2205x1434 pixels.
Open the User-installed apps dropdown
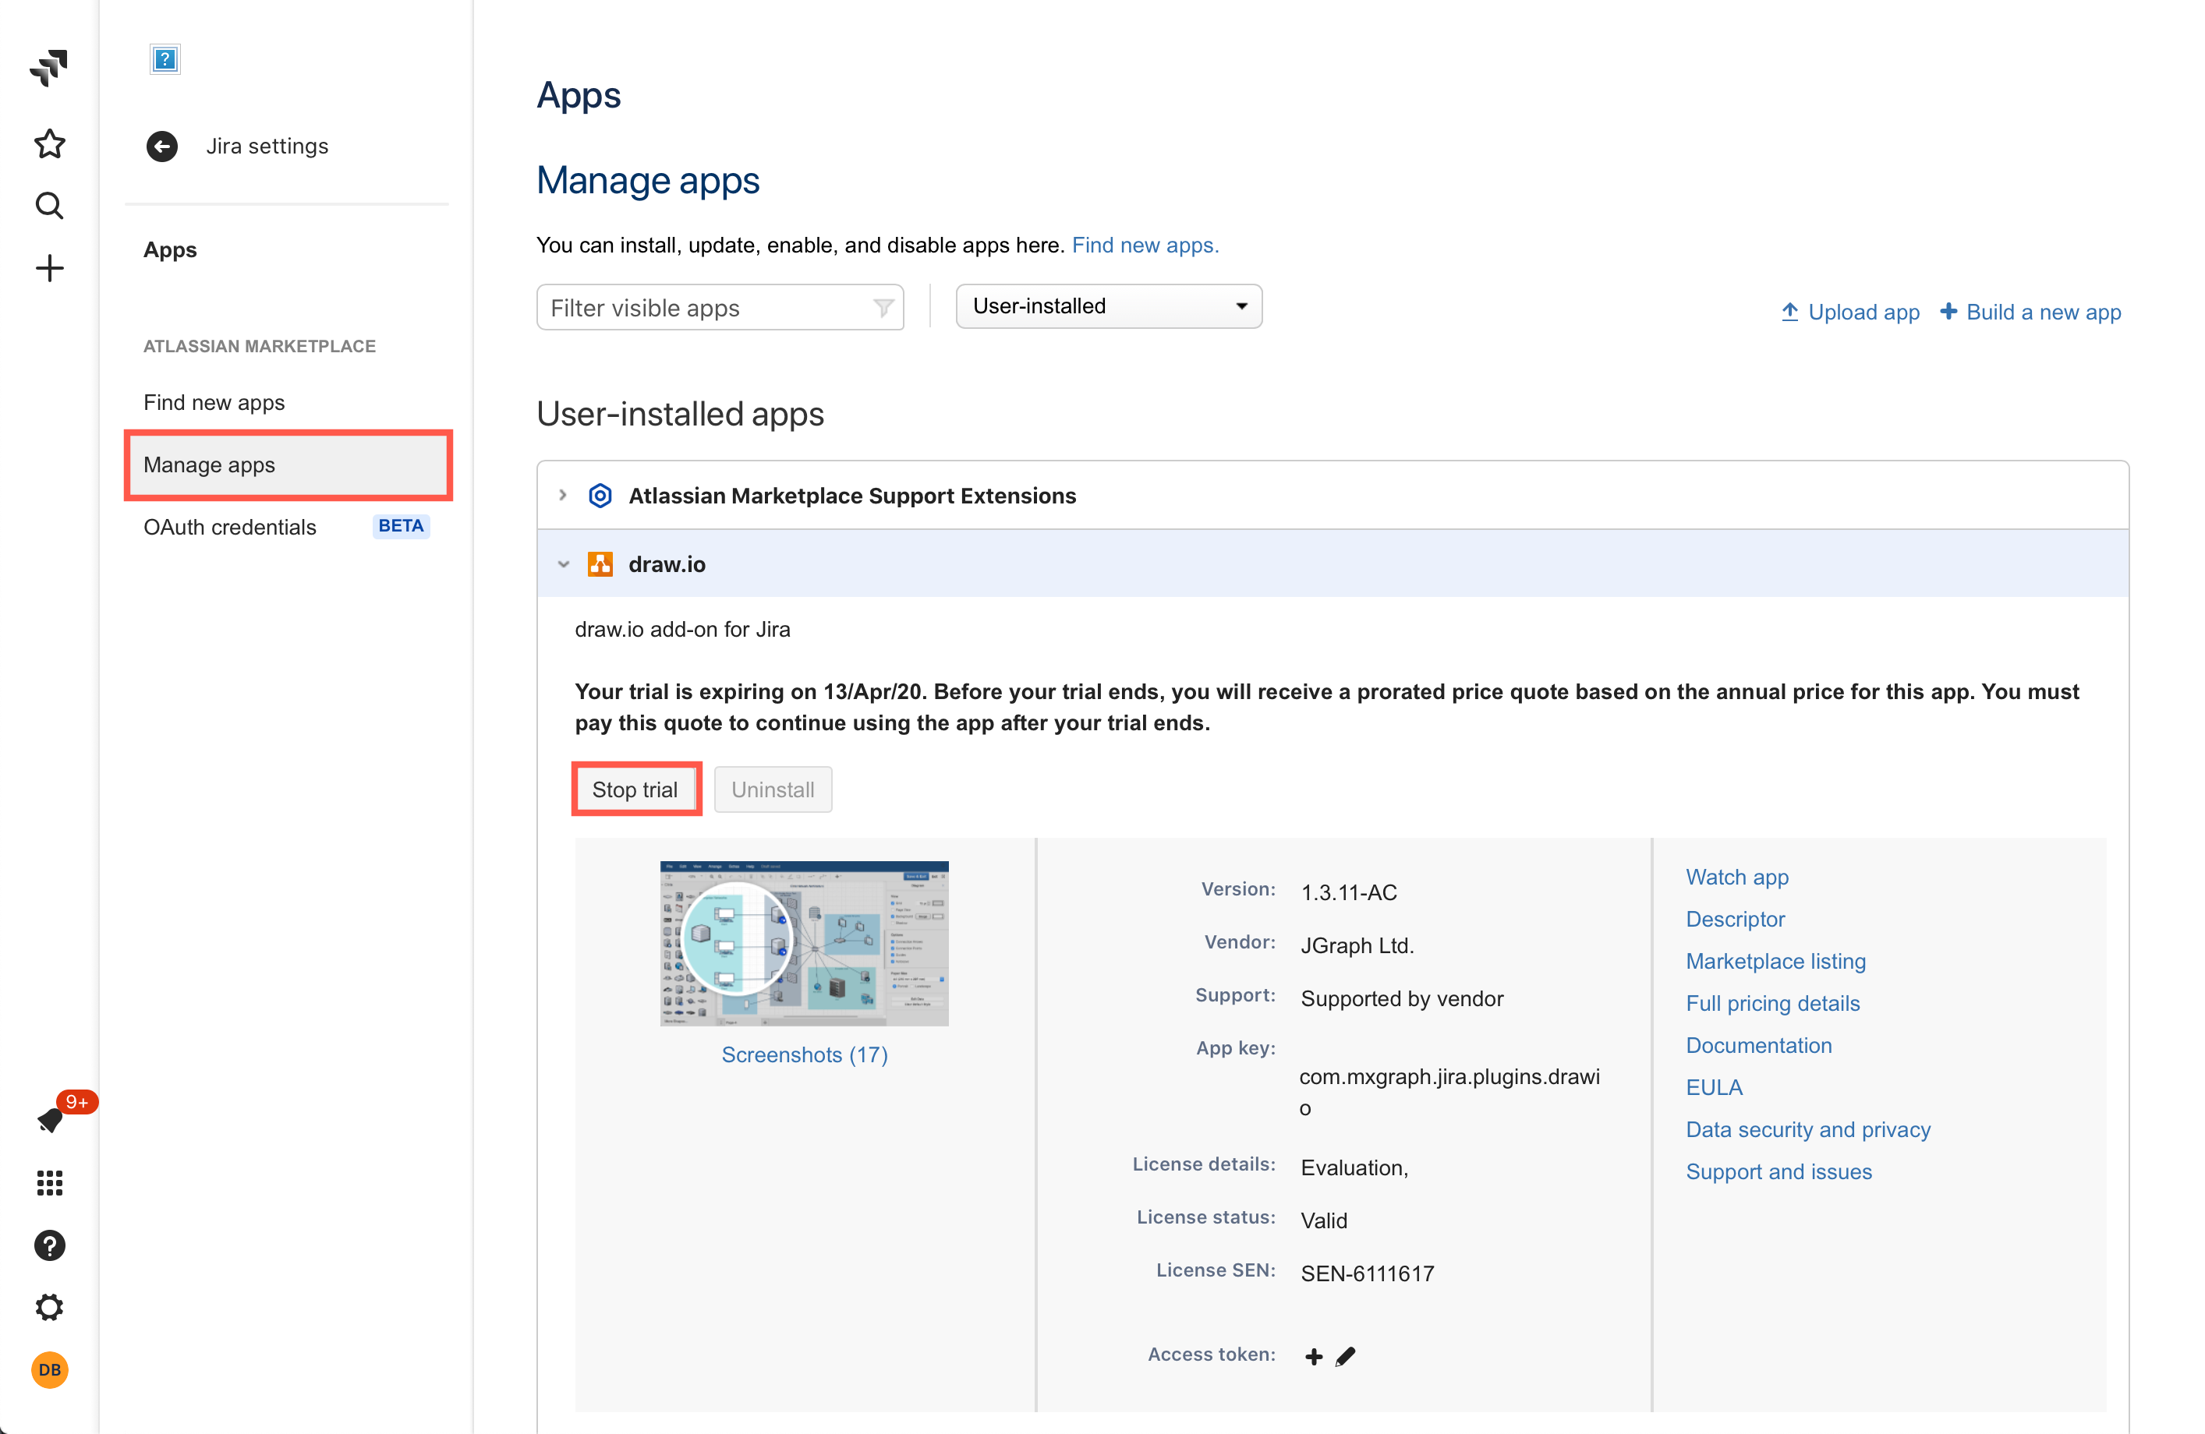tap(1108, 306)
